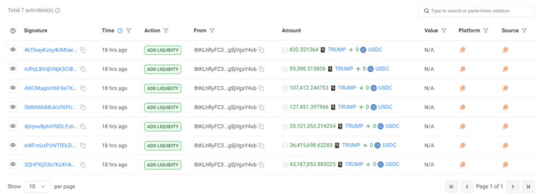Copy From address in the 107,412.244753 TRUMP row
Viewport: 544px width, 196px height.
[261, 88]
